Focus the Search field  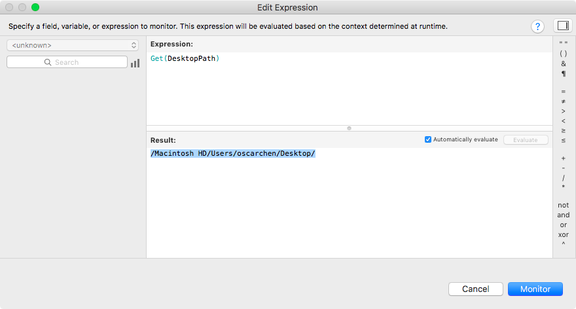point(67,62)
